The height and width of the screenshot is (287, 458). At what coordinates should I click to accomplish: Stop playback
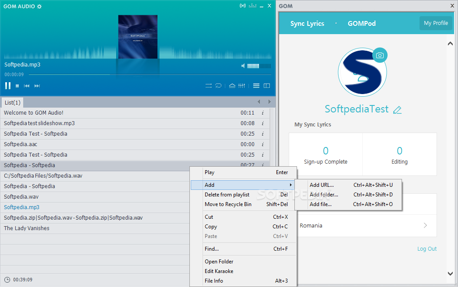pyautogui.click(x=17, y=86)
